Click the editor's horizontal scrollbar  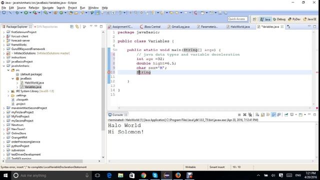(x=214, y=108)
